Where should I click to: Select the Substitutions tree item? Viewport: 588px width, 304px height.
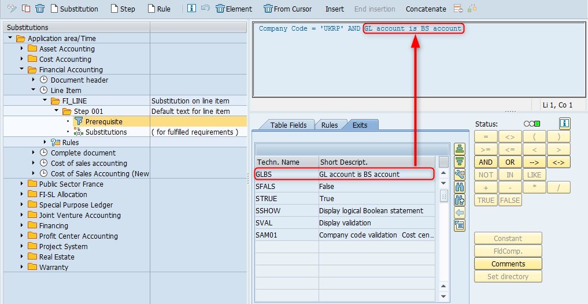pyautogui.click(x=106, y=132)
